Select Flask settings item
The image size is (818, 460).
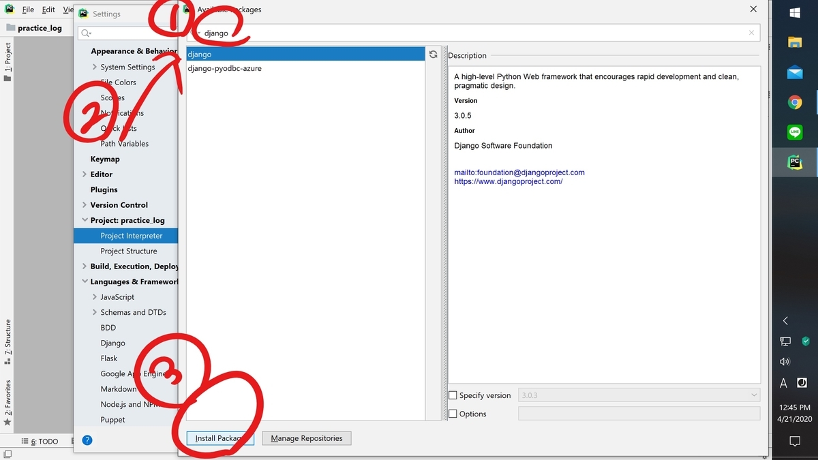[109, 358]
